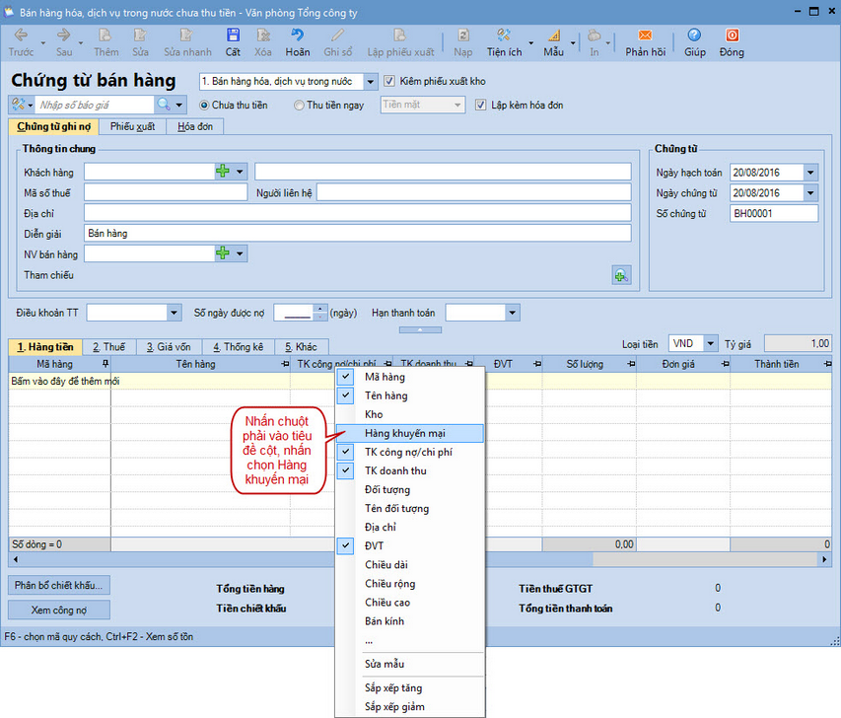Image resolution: width=841 pixels, height=718 pixels.
Task: Choose Sửa mẫu in the context menu
Action: [x=410, y=664]
